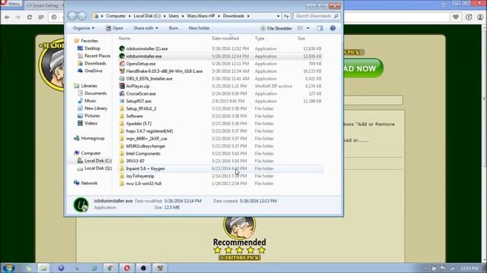Change view with the views icon
Viewport: 487px width, 273px height.
click(x=300, y=28)
